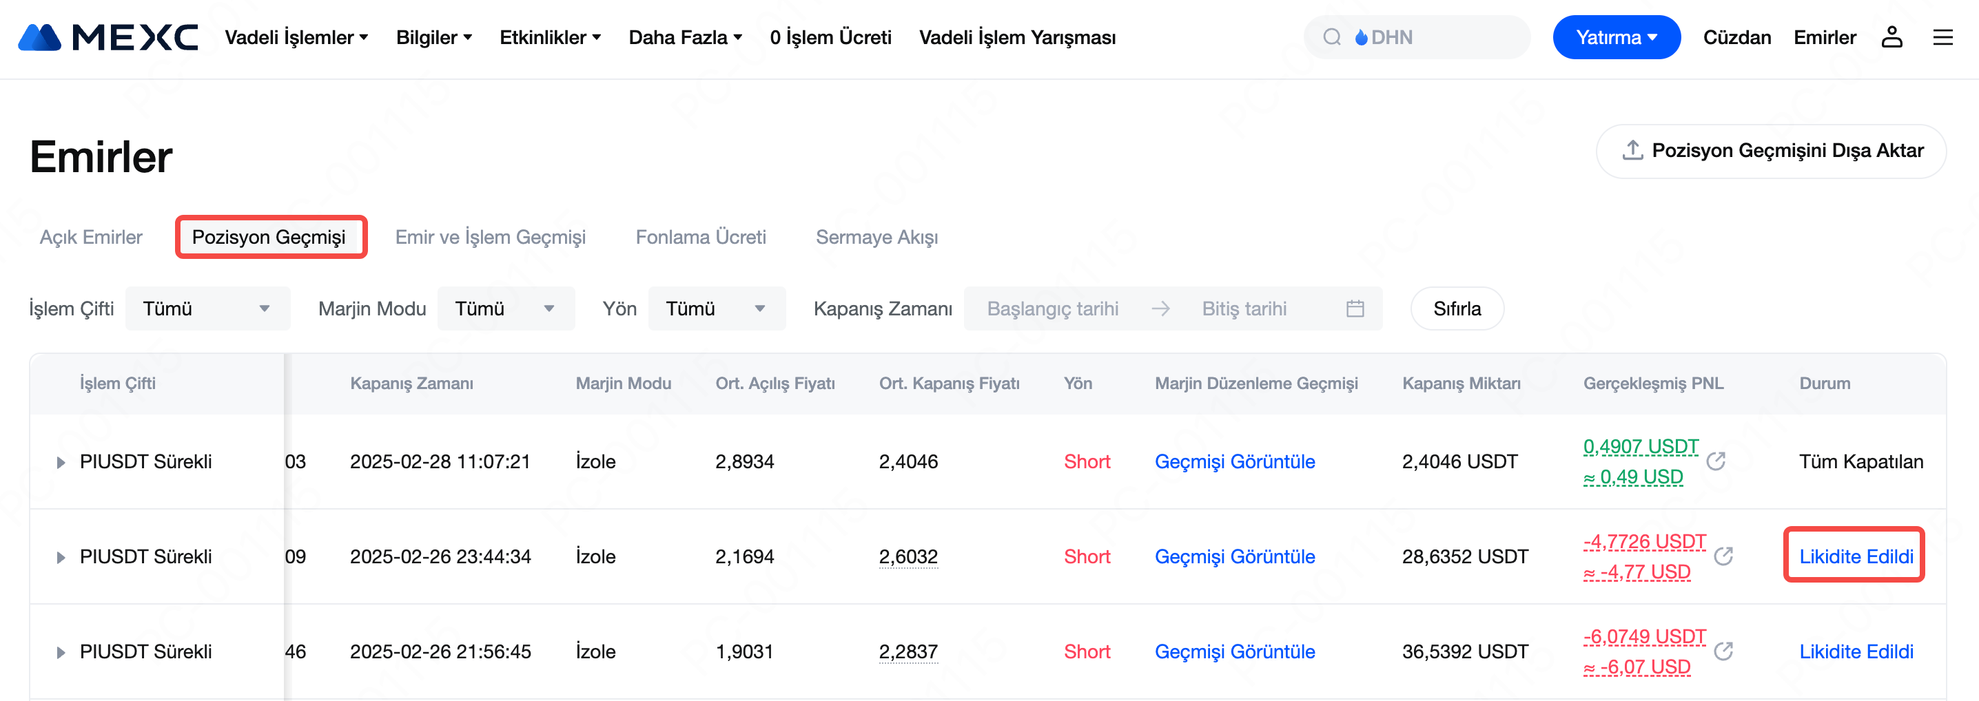Viewport: 1979px width, 701px height.
Task: Expand the 2025-02-28 PIUSDT Sürekli row
Action: (x=60, y=462)
